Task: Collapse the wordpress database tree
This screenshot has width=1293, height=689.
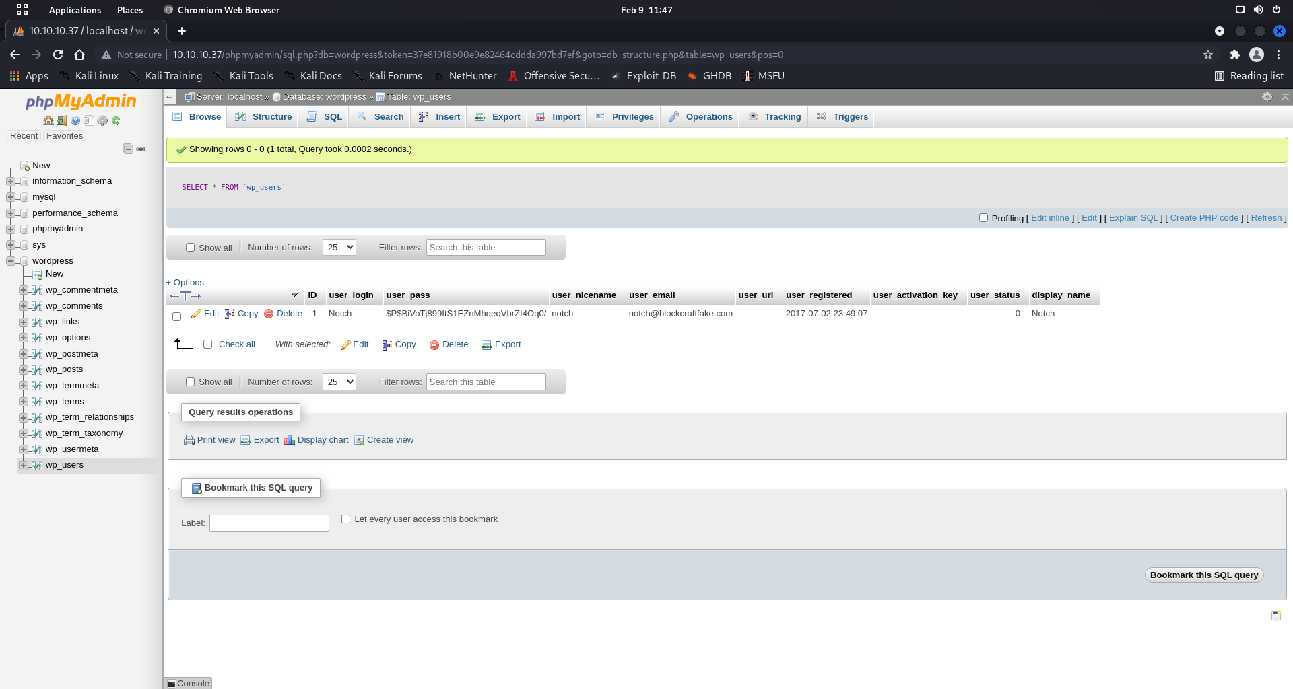Action: click(11, 261)
